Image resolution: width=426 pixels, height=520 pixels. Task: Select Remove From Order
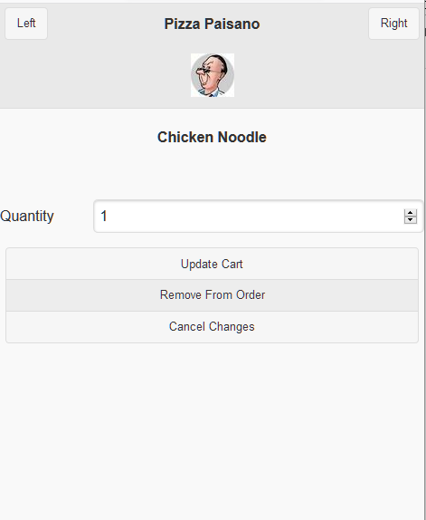(x=213, y=295)
